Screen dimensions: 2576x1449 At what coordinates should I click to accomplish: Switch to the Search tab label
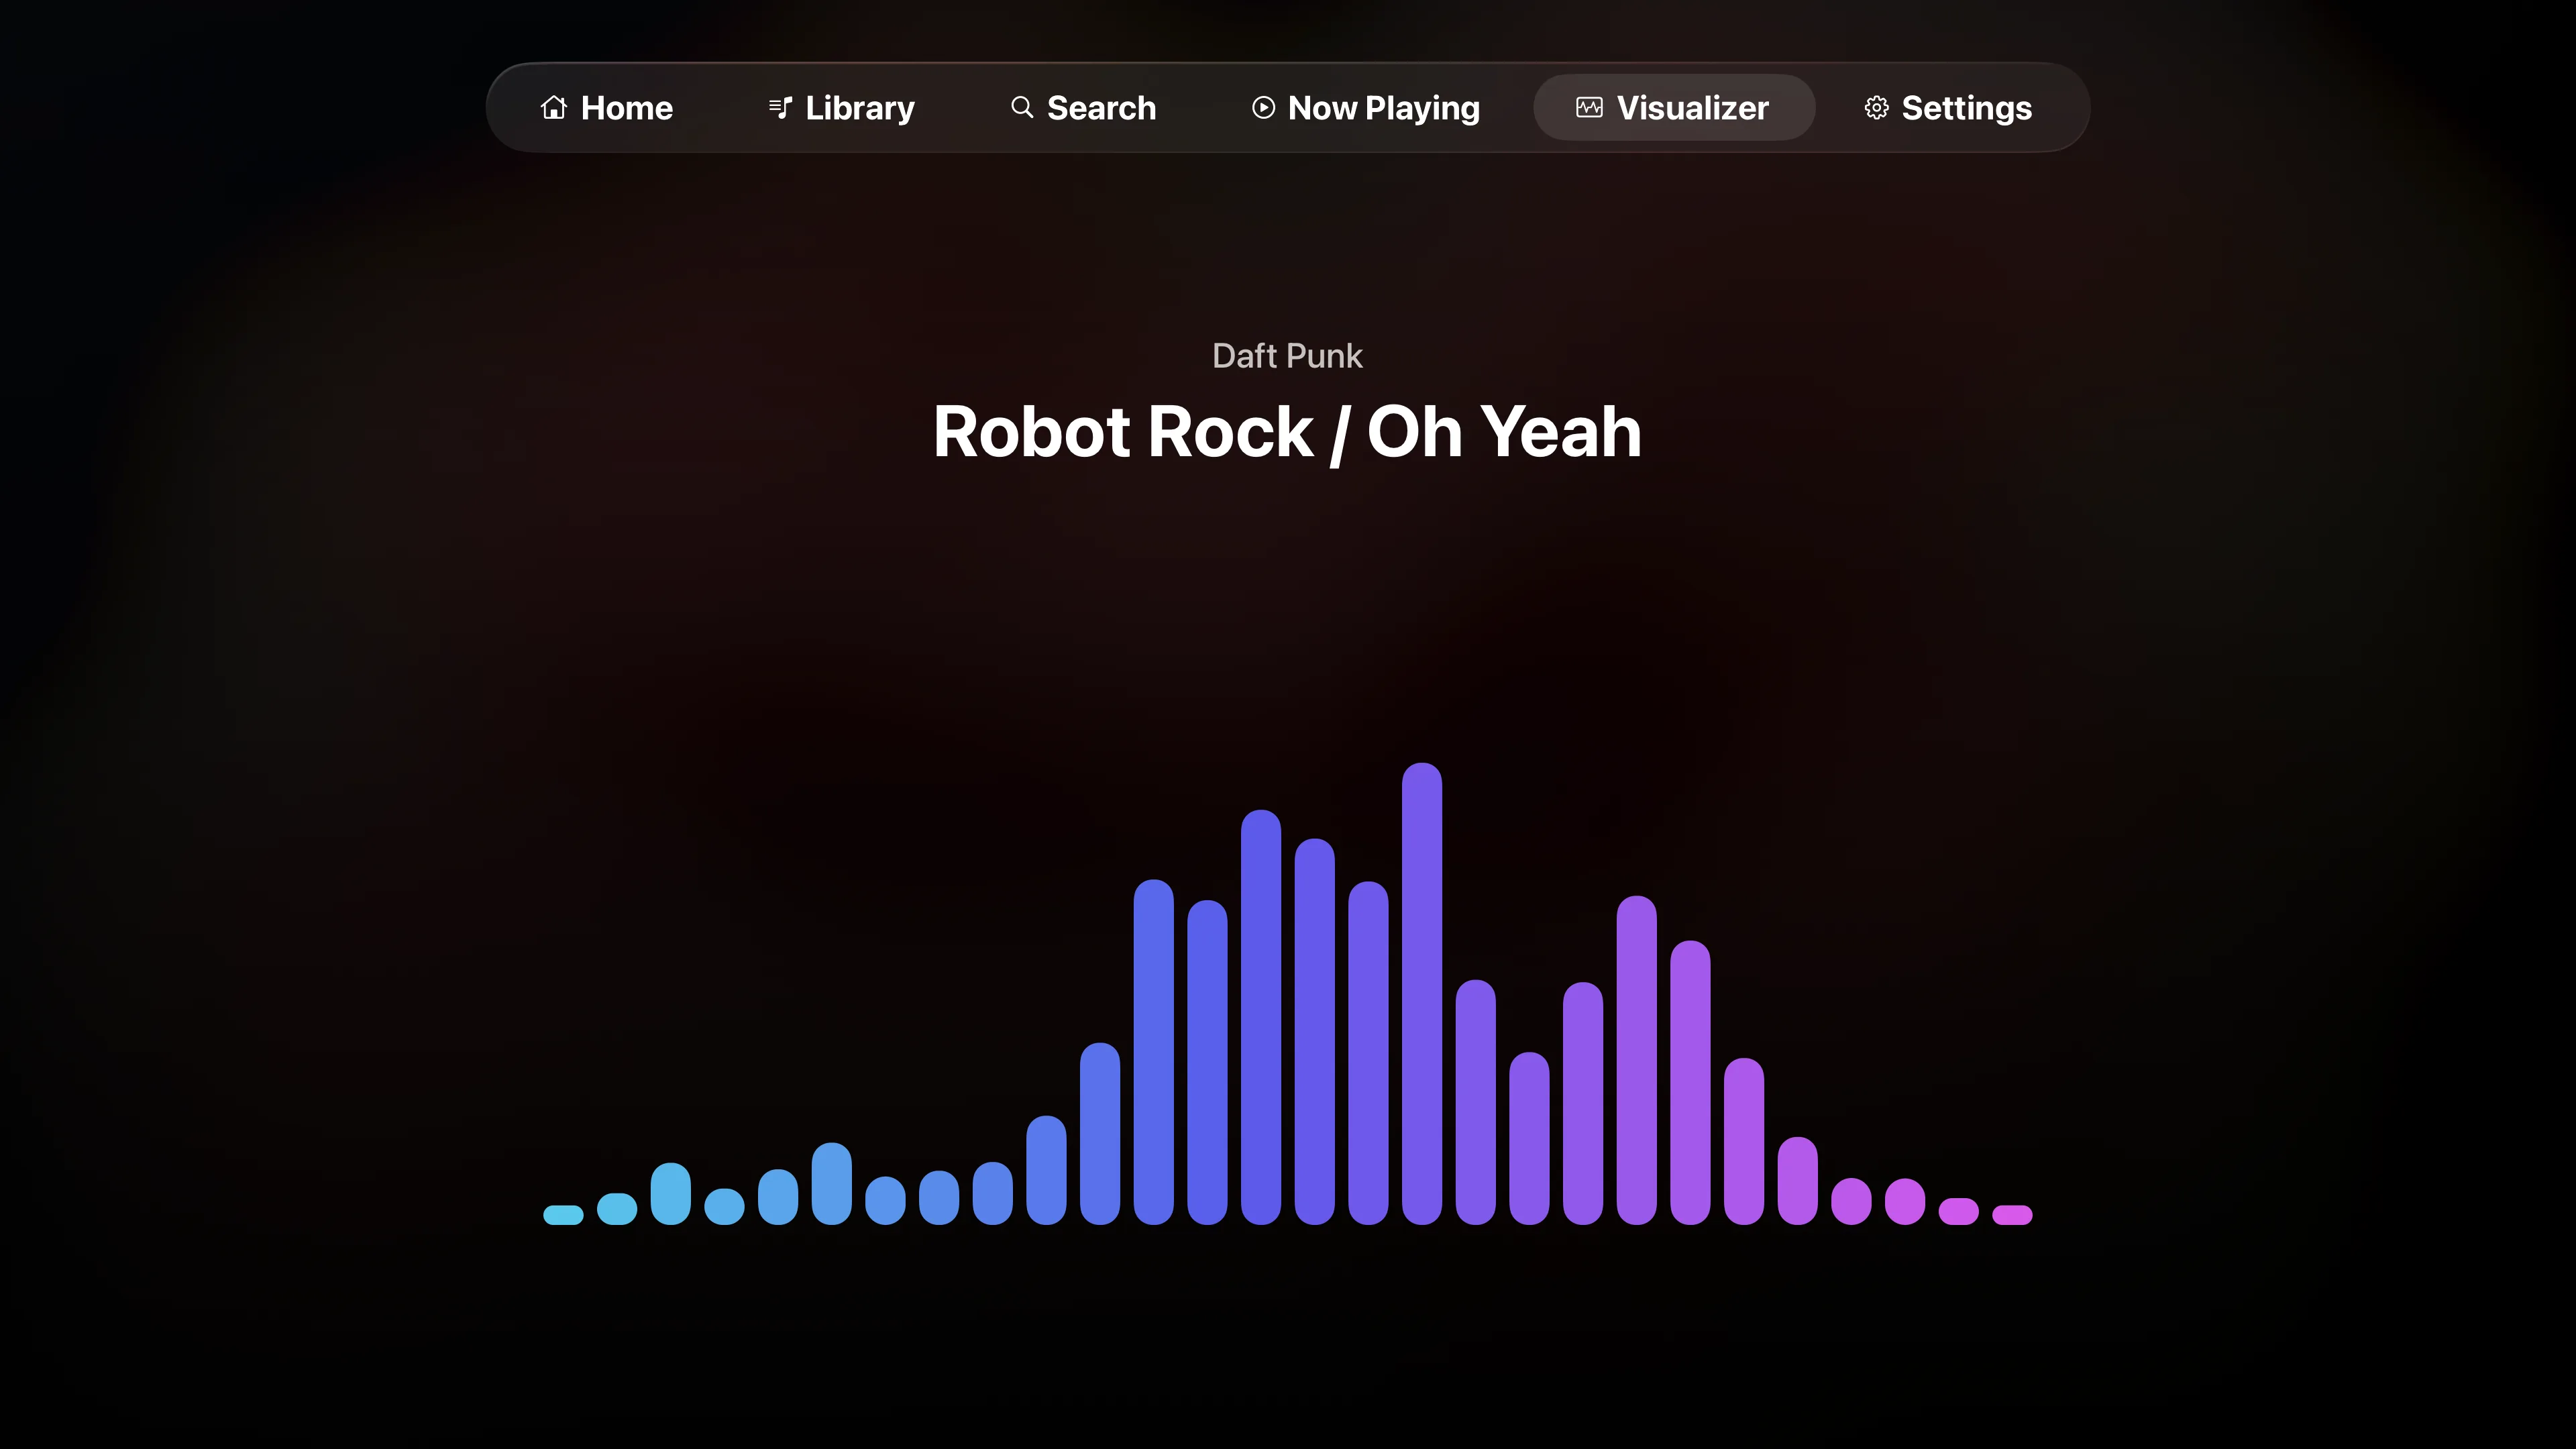[1101, 108]
